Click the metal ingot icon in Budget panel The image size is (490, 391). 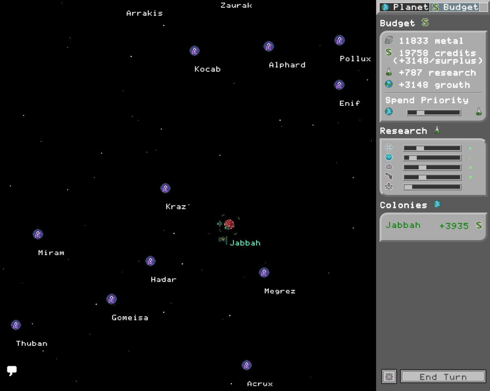(x=389, y=40)
